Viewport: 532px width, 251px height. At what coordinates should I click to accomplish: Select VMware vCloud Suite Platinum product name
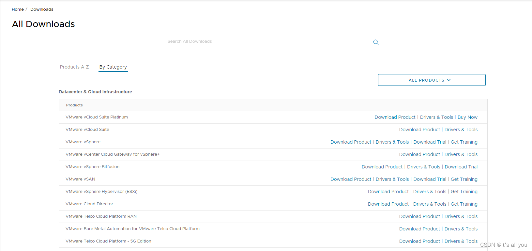point(97,117)
